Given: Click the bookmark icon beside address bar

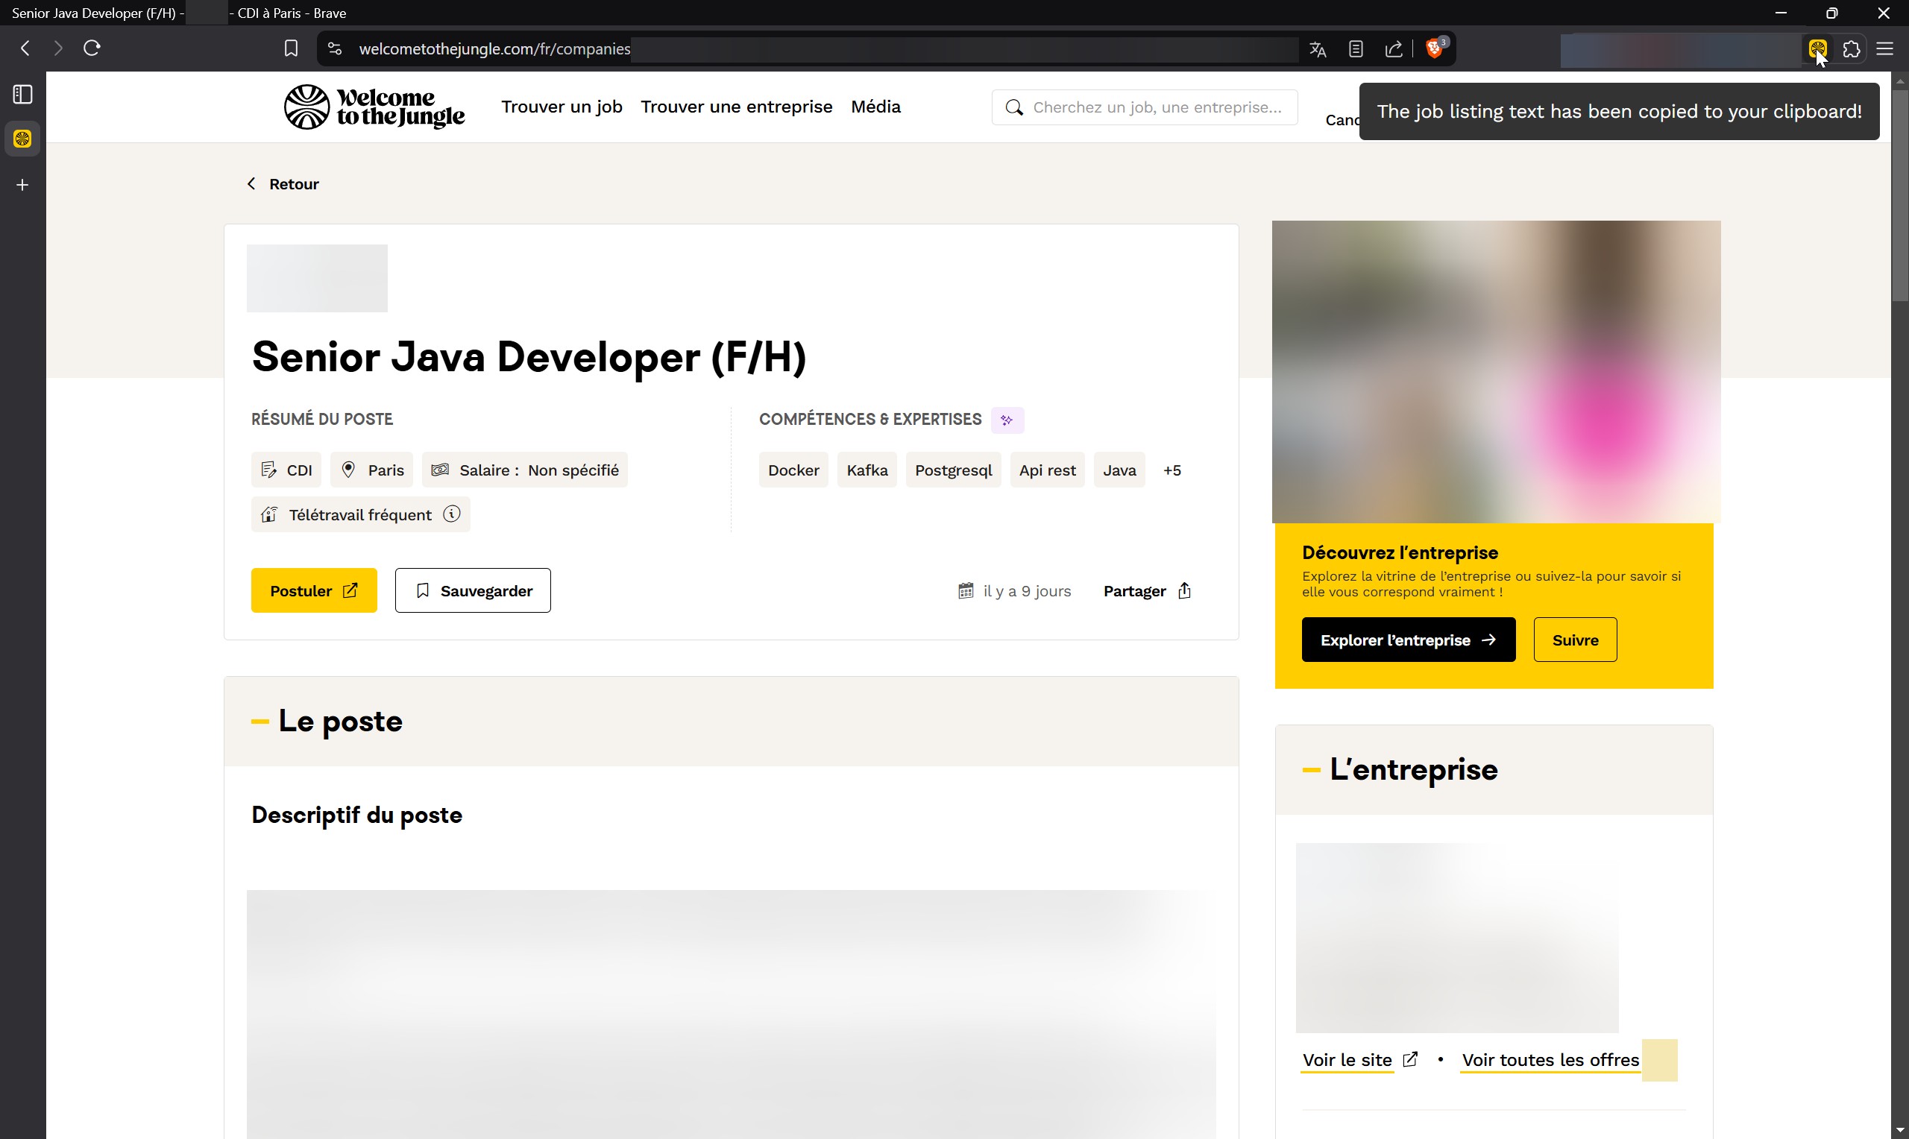Looking at the screenshot, I should [x=291, y=49].
